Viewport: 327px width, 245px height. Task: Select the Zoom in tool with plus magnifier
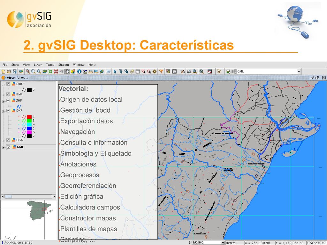[33, 71]
